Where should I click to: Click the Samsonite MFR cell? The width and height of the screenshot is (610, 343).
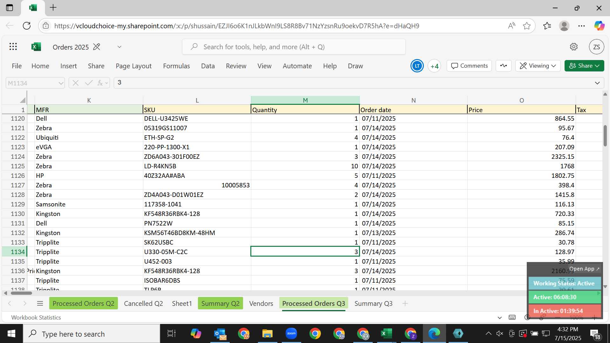89,204
